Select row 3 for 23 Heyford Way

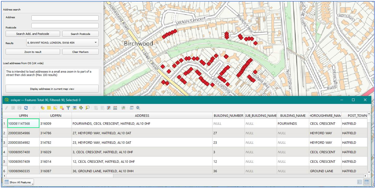pos(5,142)
